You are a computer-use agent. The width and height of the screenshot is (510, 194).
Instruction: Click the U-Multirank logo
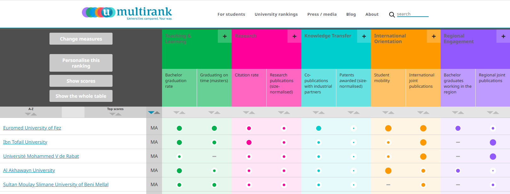tap(127, 13)
